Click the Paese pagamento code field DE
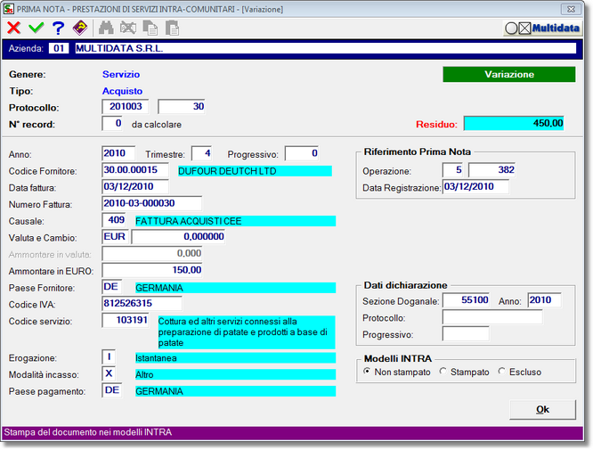This screenshot has height=450, width=593. tap(112, 390)
